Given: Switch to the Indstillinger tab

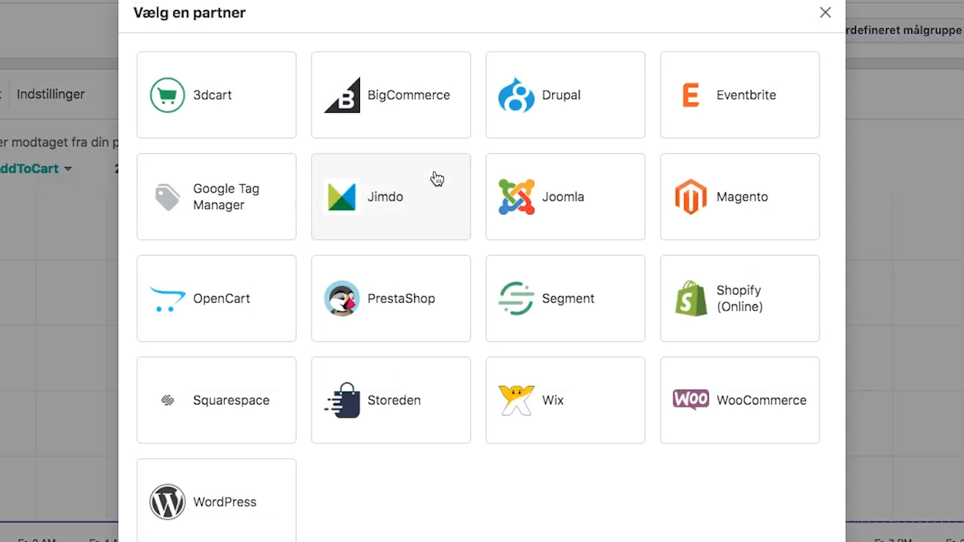Looking at the screenshot, I should [x=51, y=94].
